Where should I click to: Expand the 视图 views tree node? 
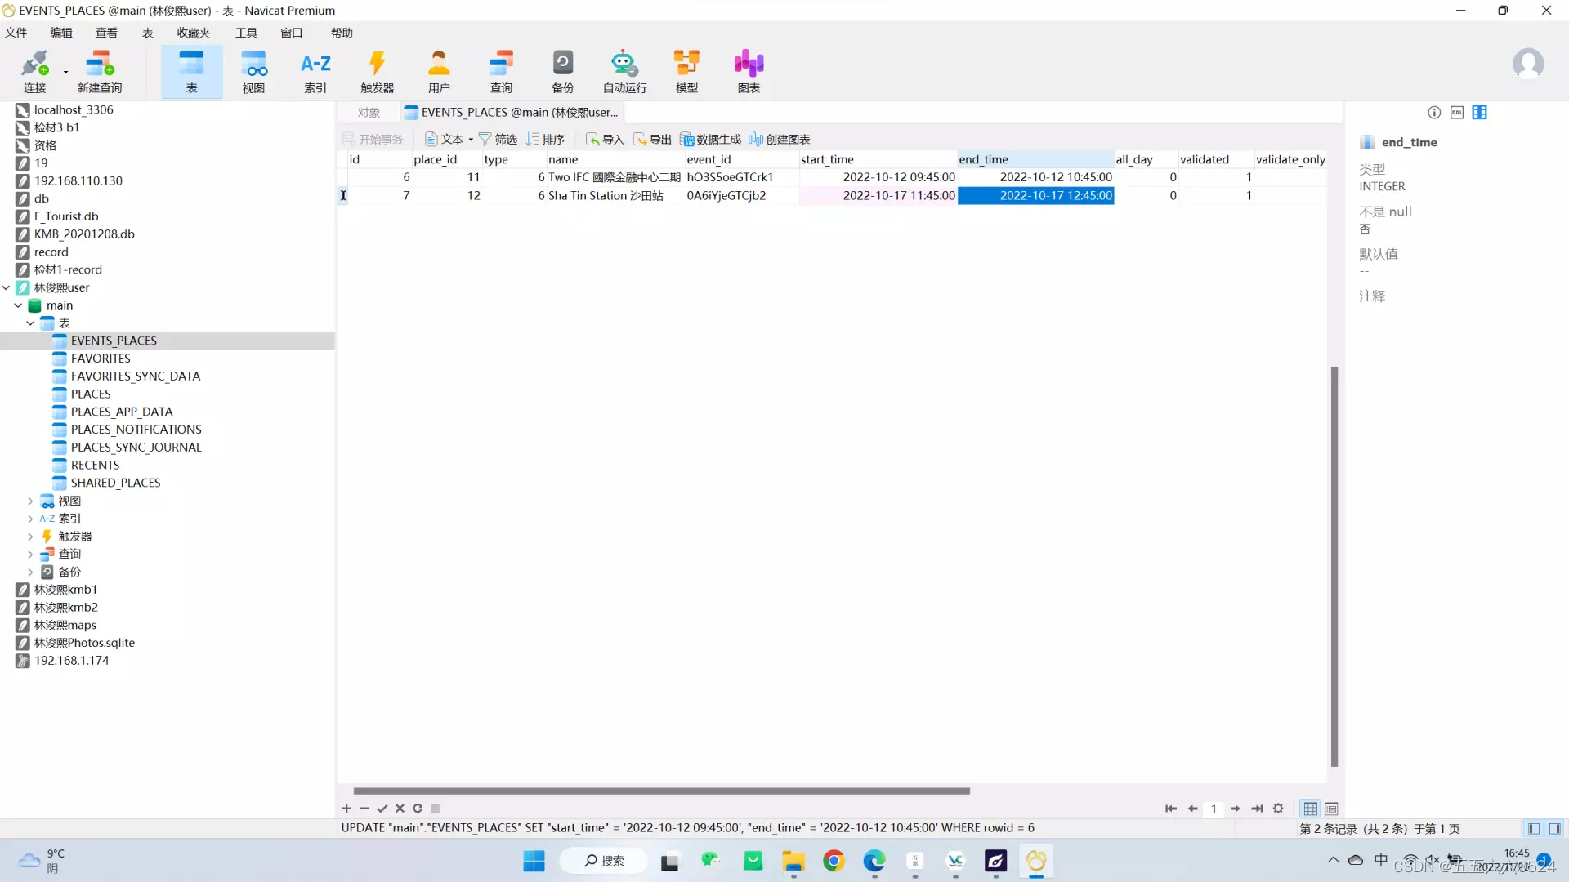point(30,501)
